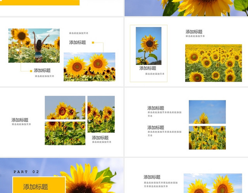Select '双击此处添加文本' above the woman-slide upper title
248x193 pixels.
(x=79, y=33)
